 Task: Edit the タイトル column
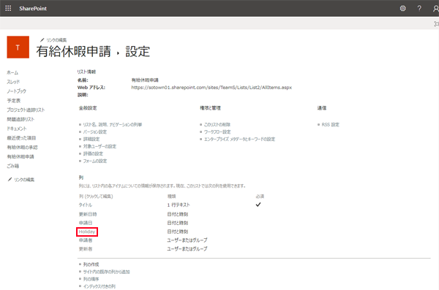(86, 205)
